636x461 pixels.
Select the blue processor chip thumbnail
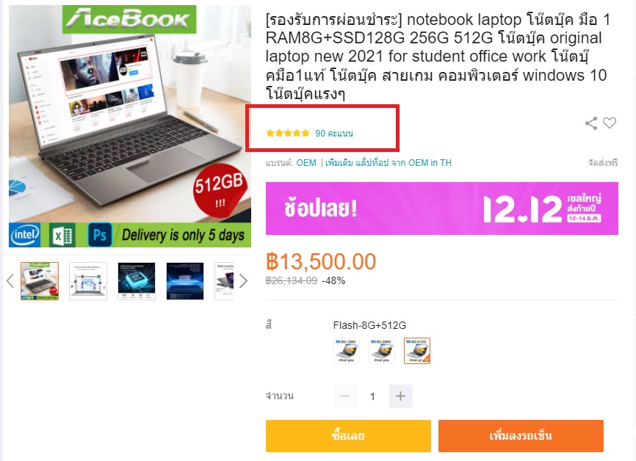pyautogui.click(x=137, y=281)
